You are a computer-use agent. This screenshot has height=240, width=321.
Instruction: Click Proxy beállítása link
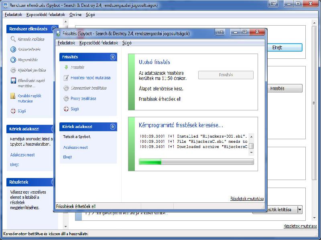coord(83,98)
